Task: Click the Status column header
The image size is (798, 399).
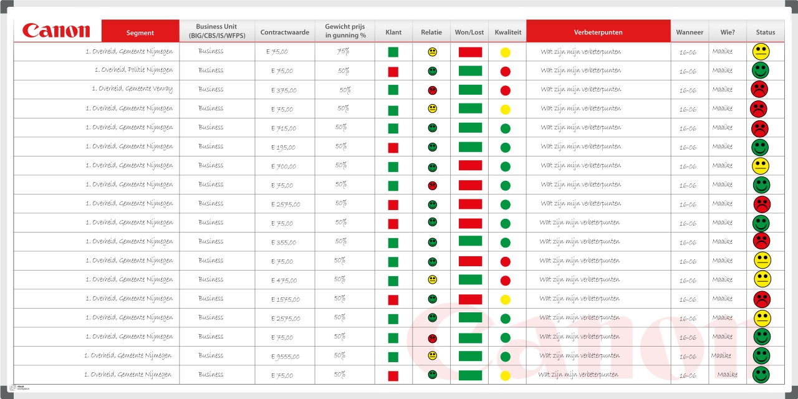Action: (x=766, y=32)
